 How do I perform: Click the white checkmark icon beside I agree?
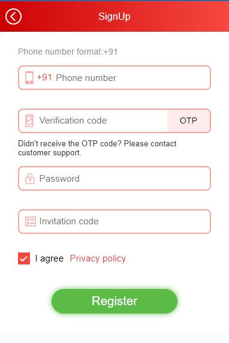point(24,258)
